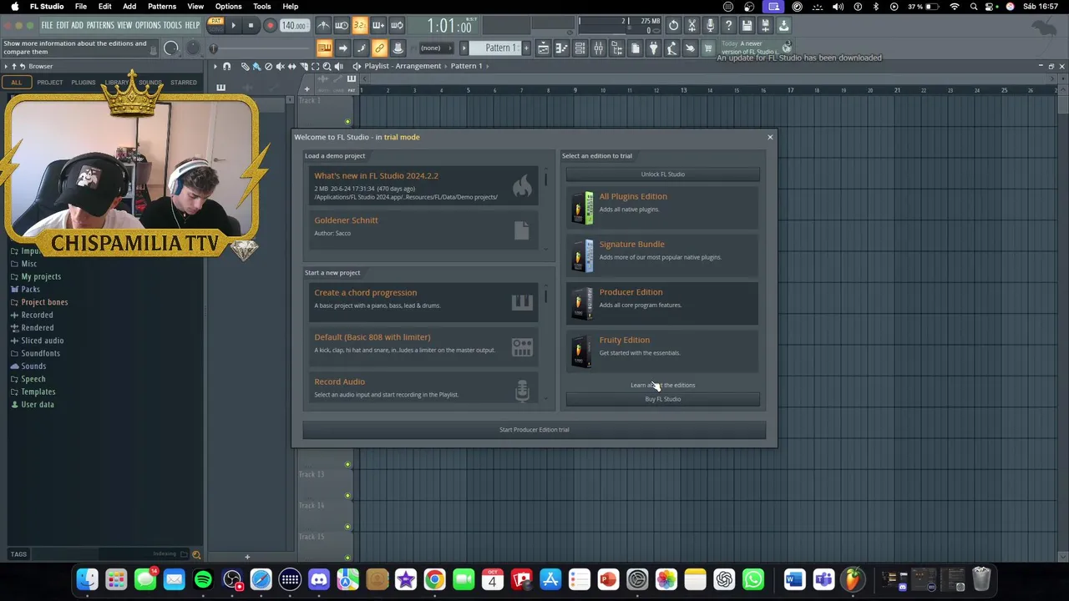The height and width of the screenshot is (601, 1069).
Task: Click Start Producer Edition trial button
Action: click(534, 430)
